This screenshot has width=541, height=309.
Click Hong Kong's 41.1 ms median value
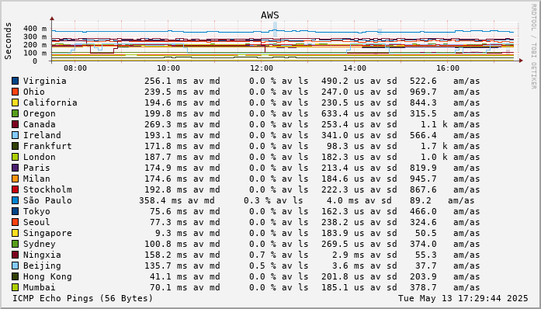pos(168,277)
